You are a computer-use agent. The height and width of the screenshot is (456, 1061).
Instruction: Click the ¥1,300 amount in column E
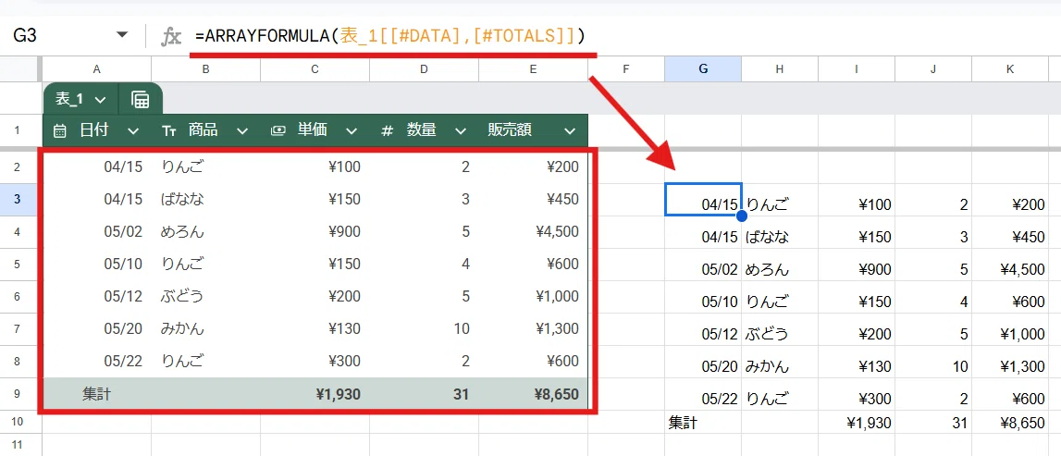[x=556, y=328]
